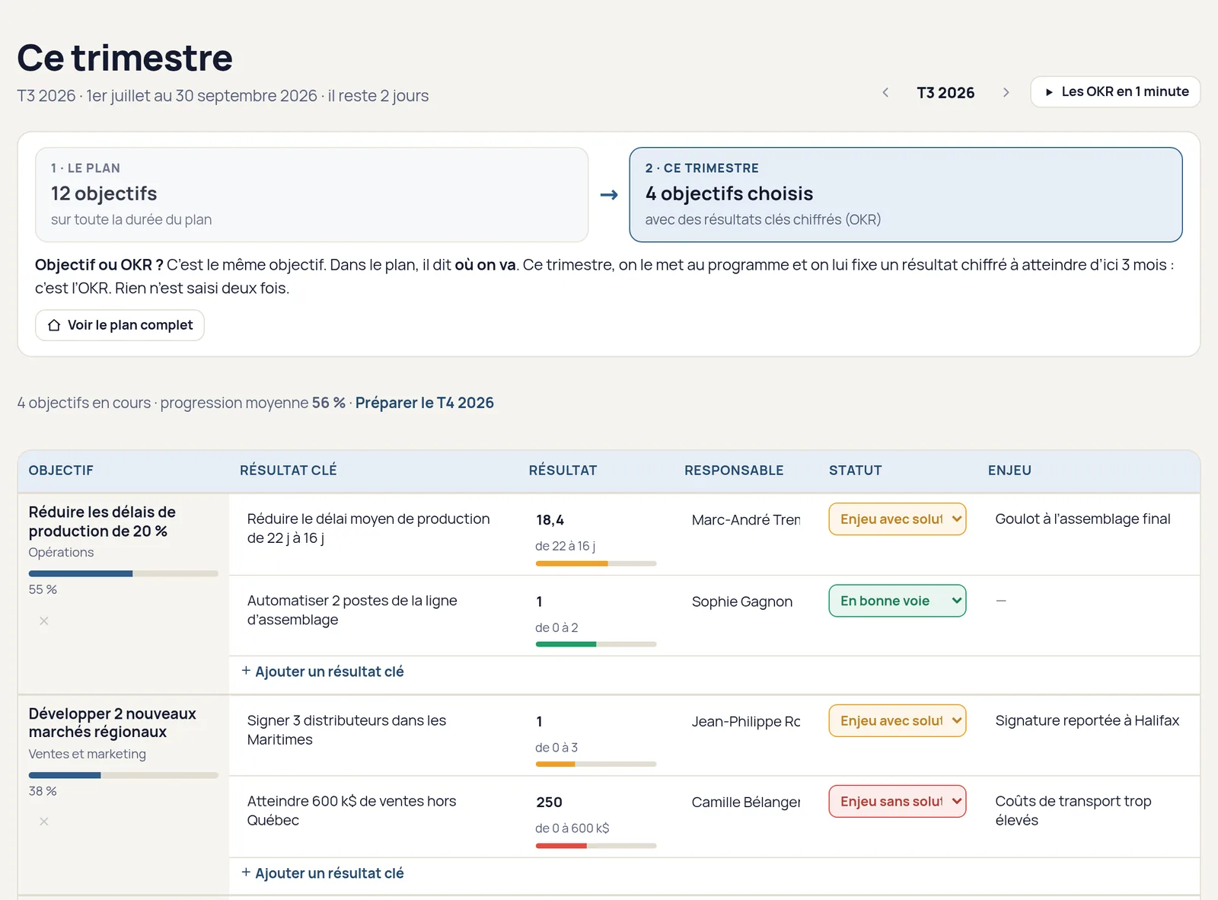The image size is (1218, 900).
Task: Edit enjeu Goulot à l'assemblage final
Action: (1083, 519)
